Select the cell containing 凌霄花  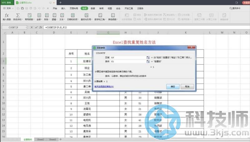pyautogui.click(x=87, y=109)
